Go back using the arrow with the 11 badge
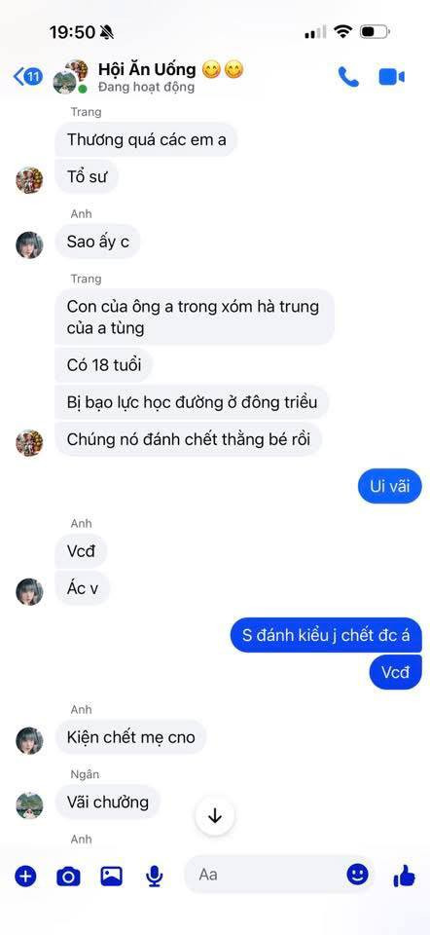430x935 pixels. coord(28,76)
